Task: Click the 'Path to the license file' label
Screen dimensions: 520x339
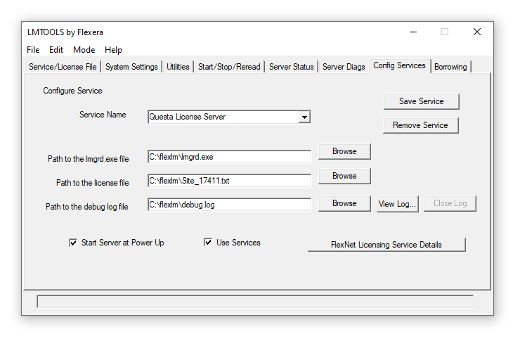Action: pyautogui.click(x=93, y=183)
